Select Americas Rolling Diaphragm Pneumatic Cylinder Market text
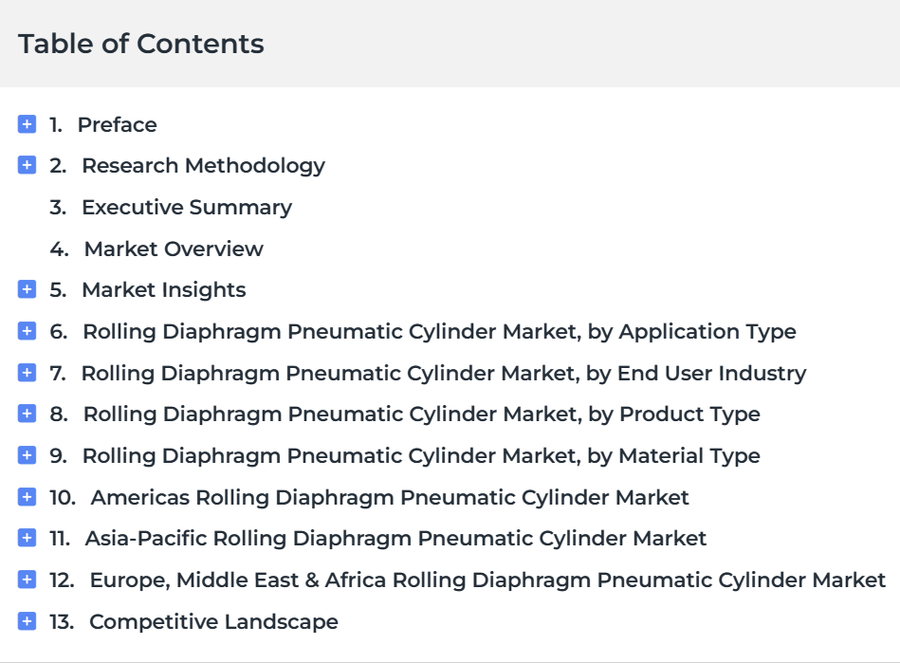This screenshot has width=900, height=663. pos(390,498)
